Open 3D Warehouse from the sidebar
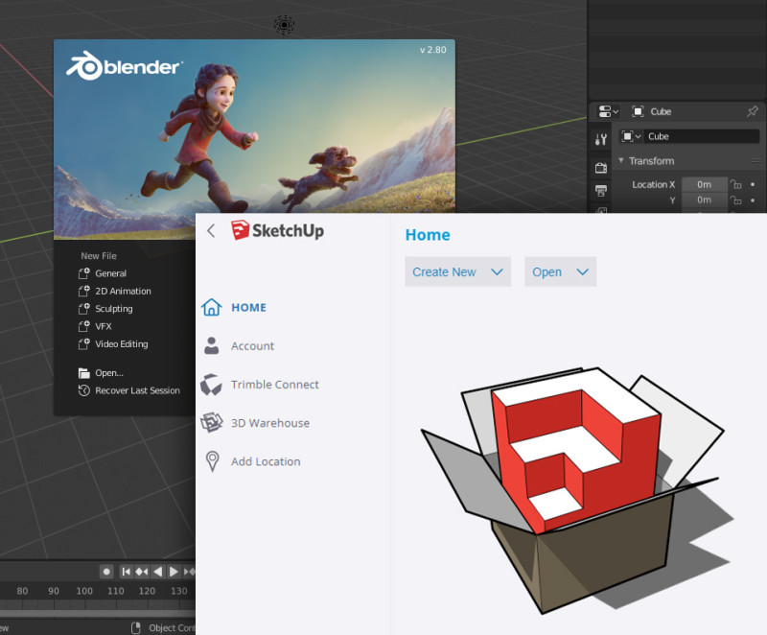The height and width of the screenshot is (635, 767). coord(255,423)
